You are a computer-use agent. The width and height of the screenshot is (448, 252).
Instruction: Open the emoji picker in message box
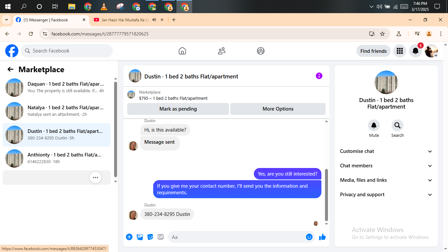coord(309,237)
